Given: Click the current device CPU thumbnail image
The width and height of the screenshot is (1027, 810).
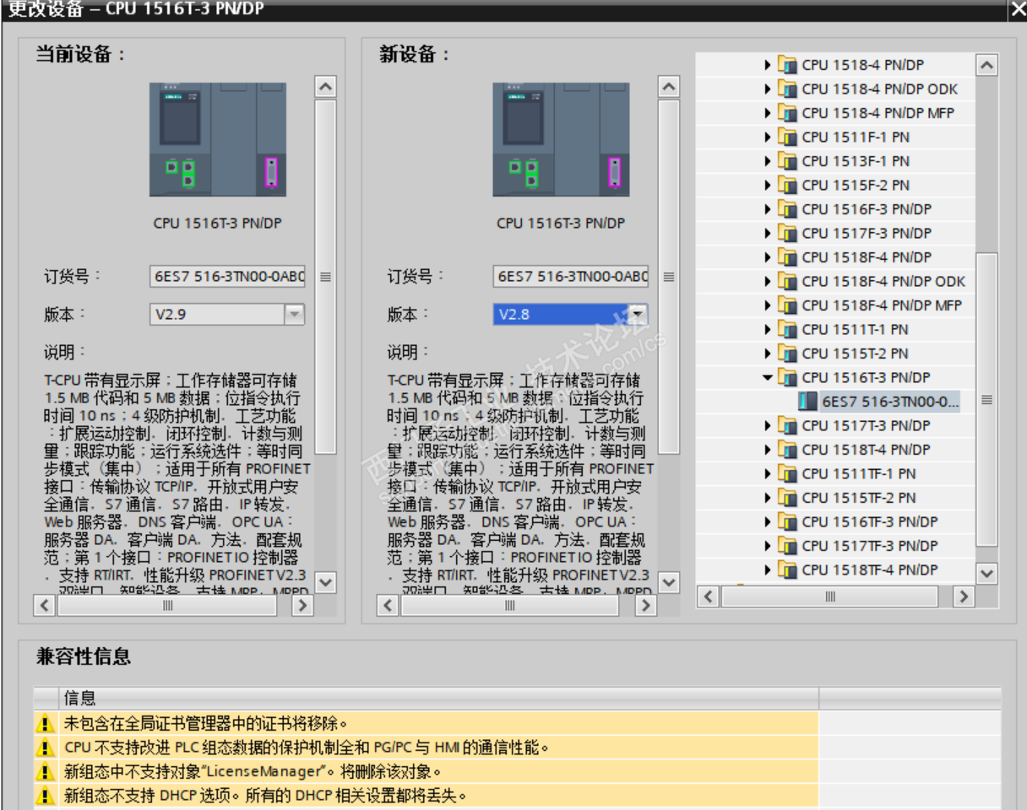Looking at the screenshot, I should pyautogui.click(x=218, y=139).
